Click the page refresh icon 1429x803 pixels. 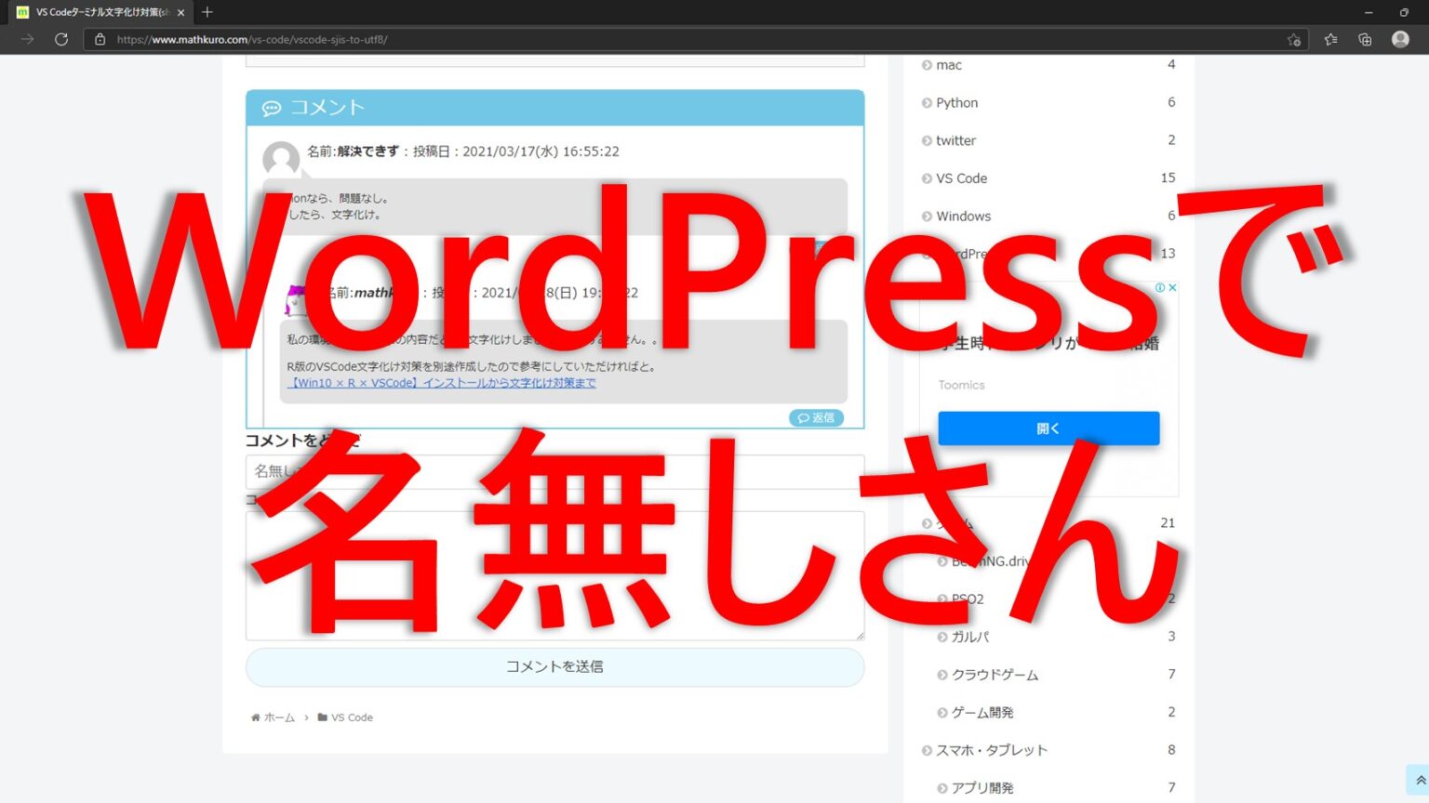[x=60, y=39]
